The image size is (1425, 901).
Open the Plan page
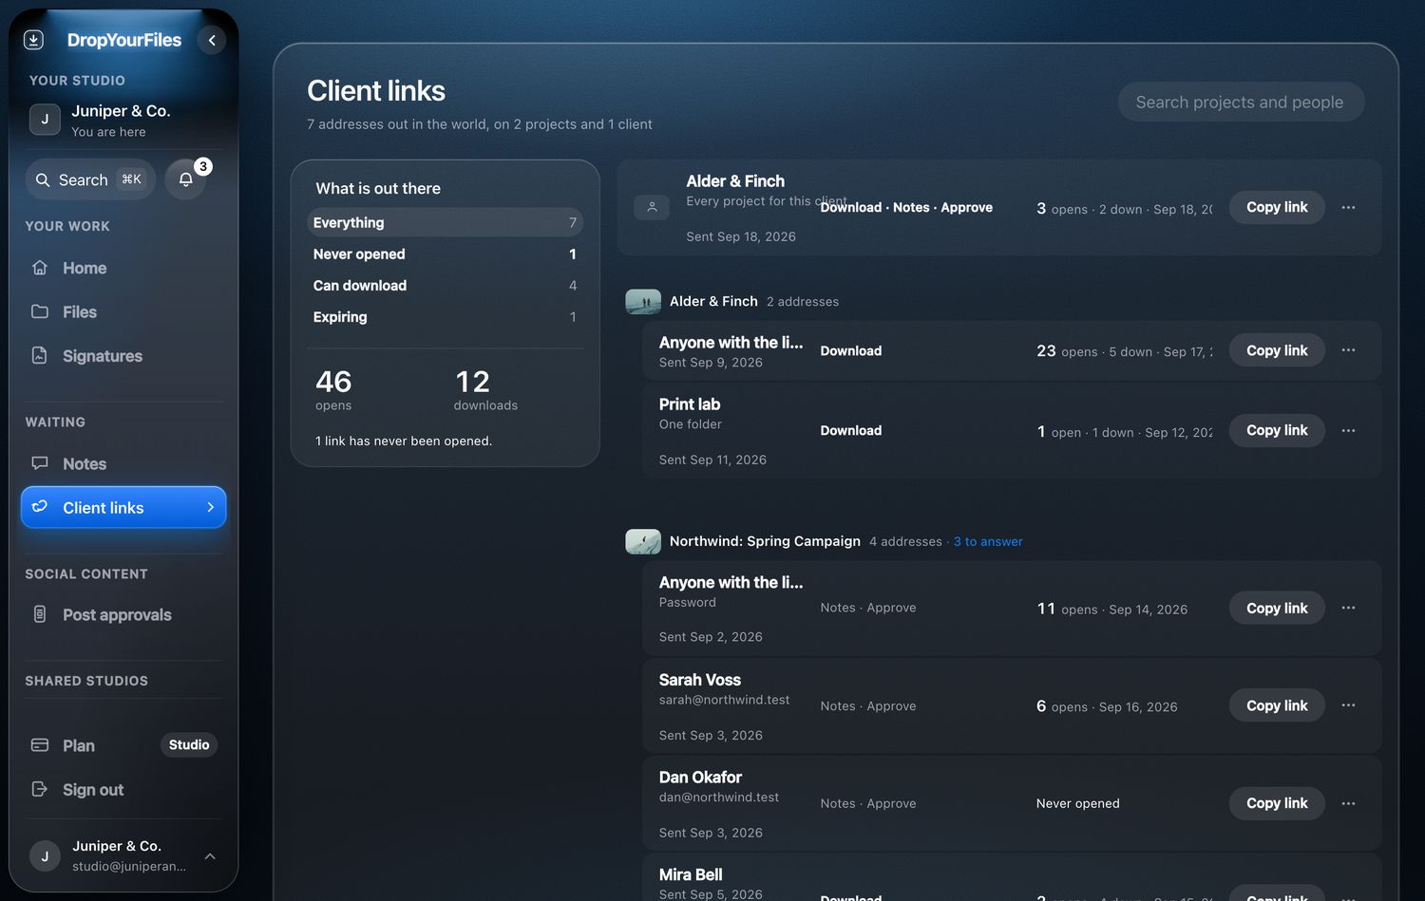[x=123, y=746]
